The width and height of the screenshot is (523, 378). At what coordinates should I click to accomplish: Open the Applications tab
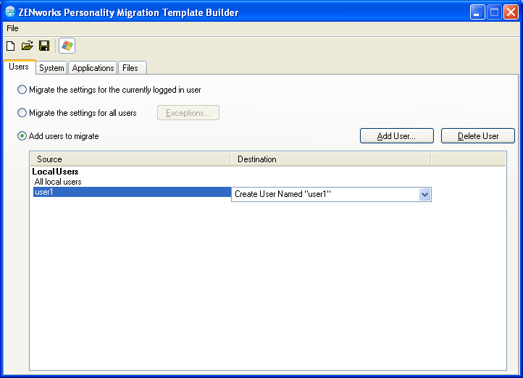coord(93,67)
